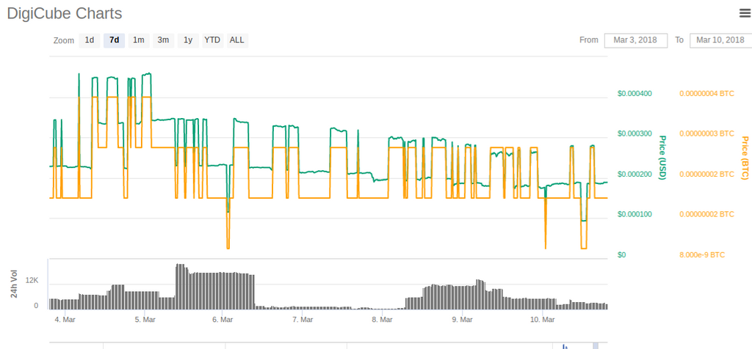Viewport: 752px width, 349px height.
Task: Click the 24h Vol axis title
Action: click(15, 284)
